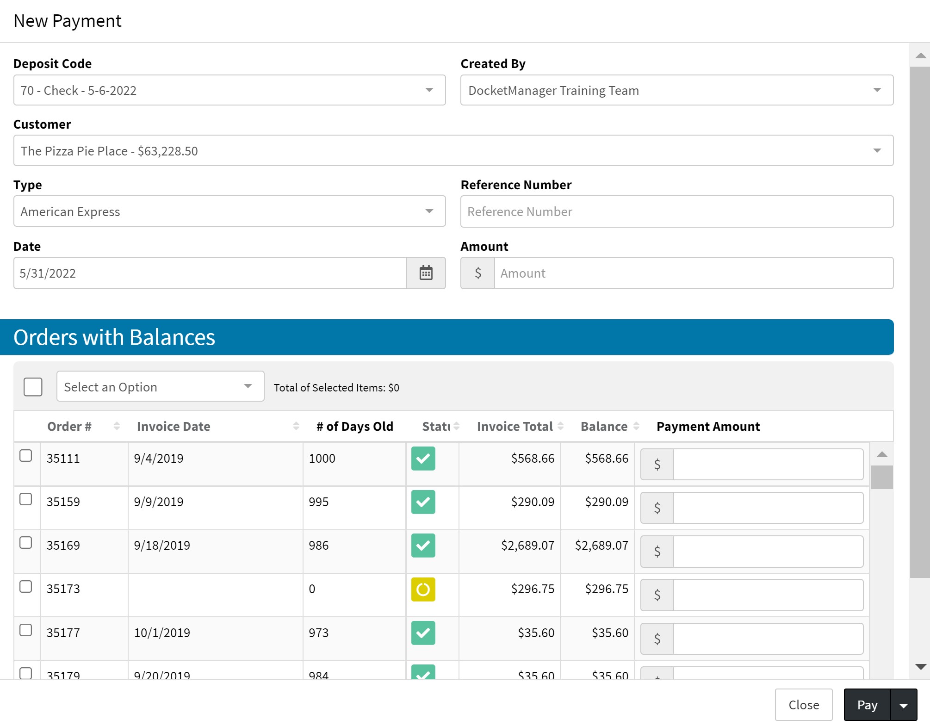930x726 pixels.
Task: Sort by Order # column arrows
Action: click(117, 426)
